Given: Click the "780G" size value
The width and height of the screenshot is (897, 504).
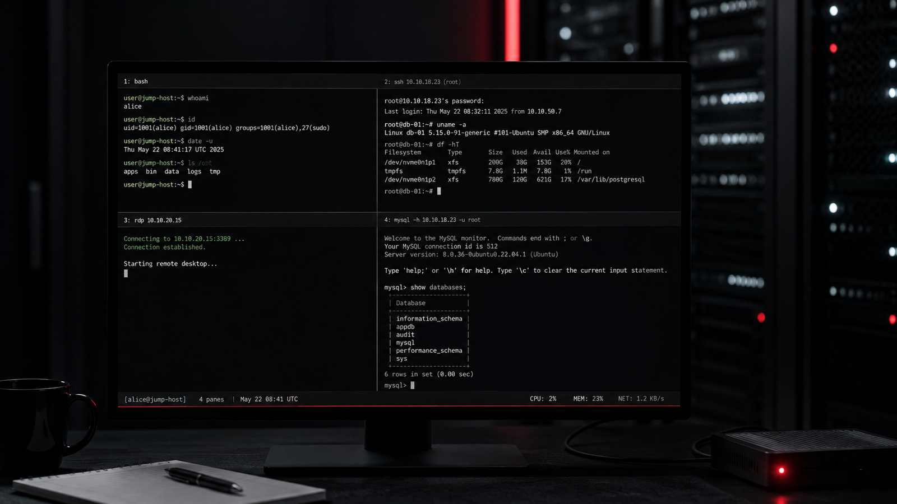Looking at the screenshot, I should (496, 180).
